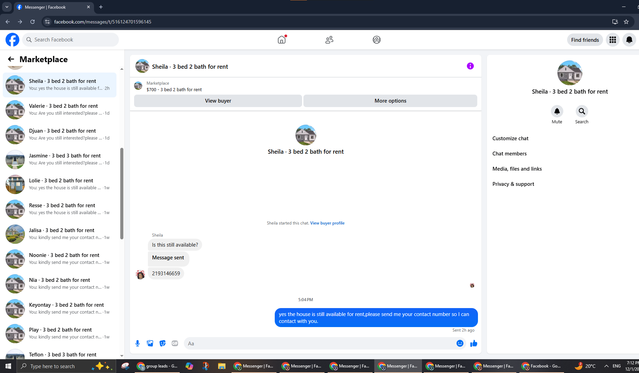Open the Facebook menu grid icon
The image size is (639, 373).
(x=613, y=40)
